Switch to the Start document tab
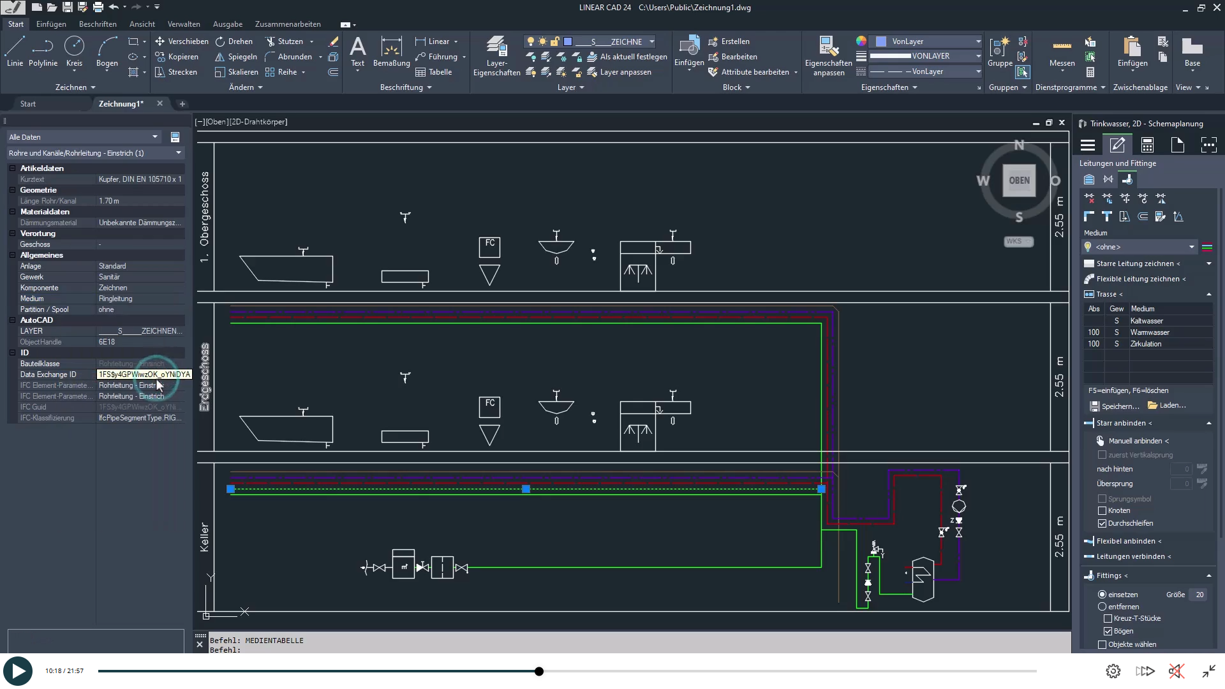 pos(27,104)
